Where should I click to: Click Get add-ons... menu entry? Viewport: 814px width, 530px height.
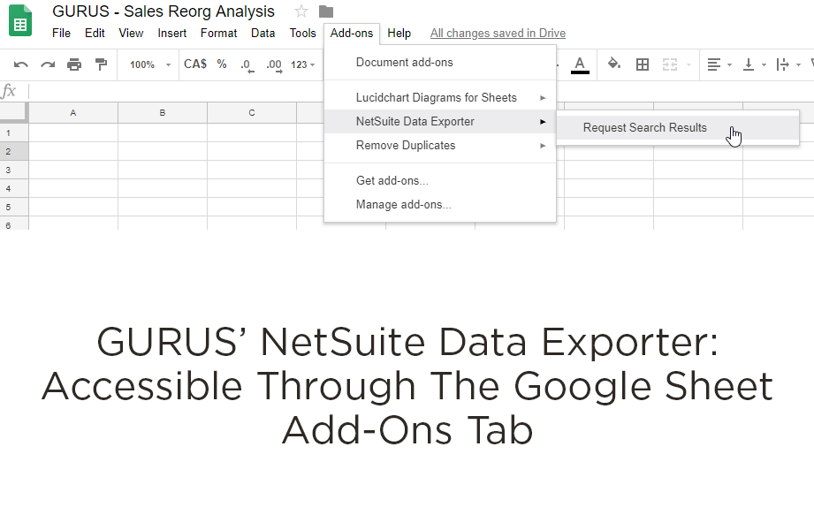tap(392, 180)
